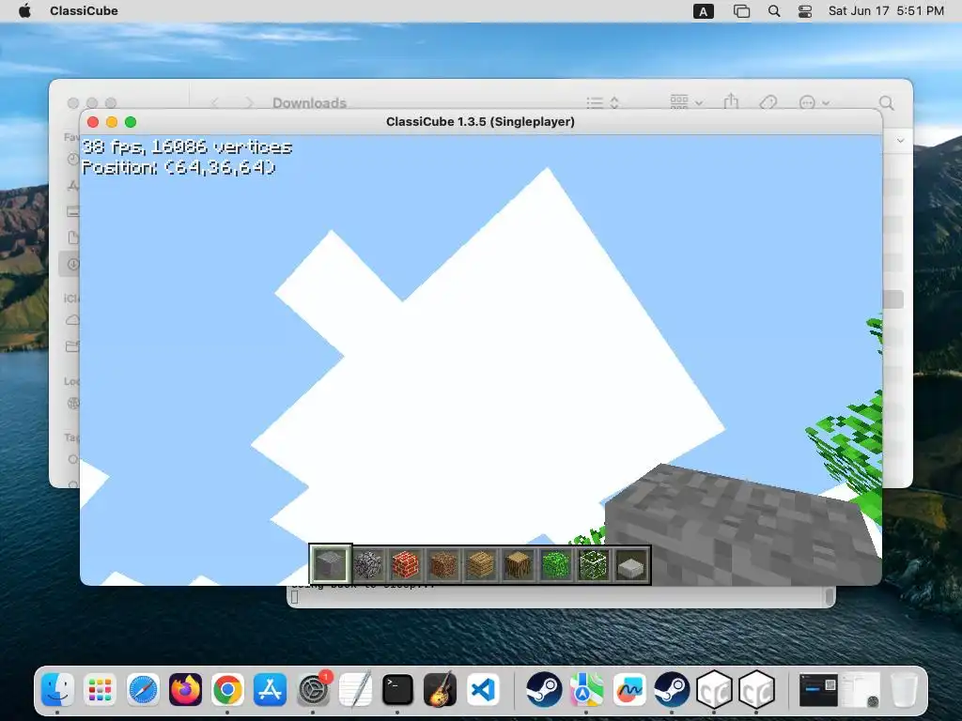Click the Finder window search icon
962x721 pixels.
[x=886, y=102]
